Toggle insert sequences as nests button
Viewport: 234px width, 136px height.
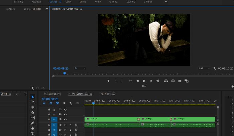[44, 103]
